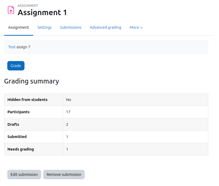This screenshot has height=186, width=219.
Task: Click the Submitted row label
Action: coord(17,137)
